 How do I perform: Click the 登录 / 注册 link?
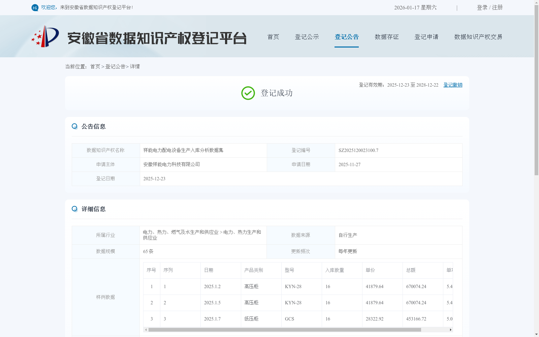coord(490,7)
